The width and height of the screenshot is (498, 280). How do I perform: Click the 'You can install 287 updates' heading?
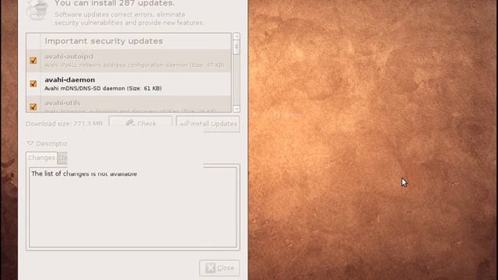pos(114,3)
